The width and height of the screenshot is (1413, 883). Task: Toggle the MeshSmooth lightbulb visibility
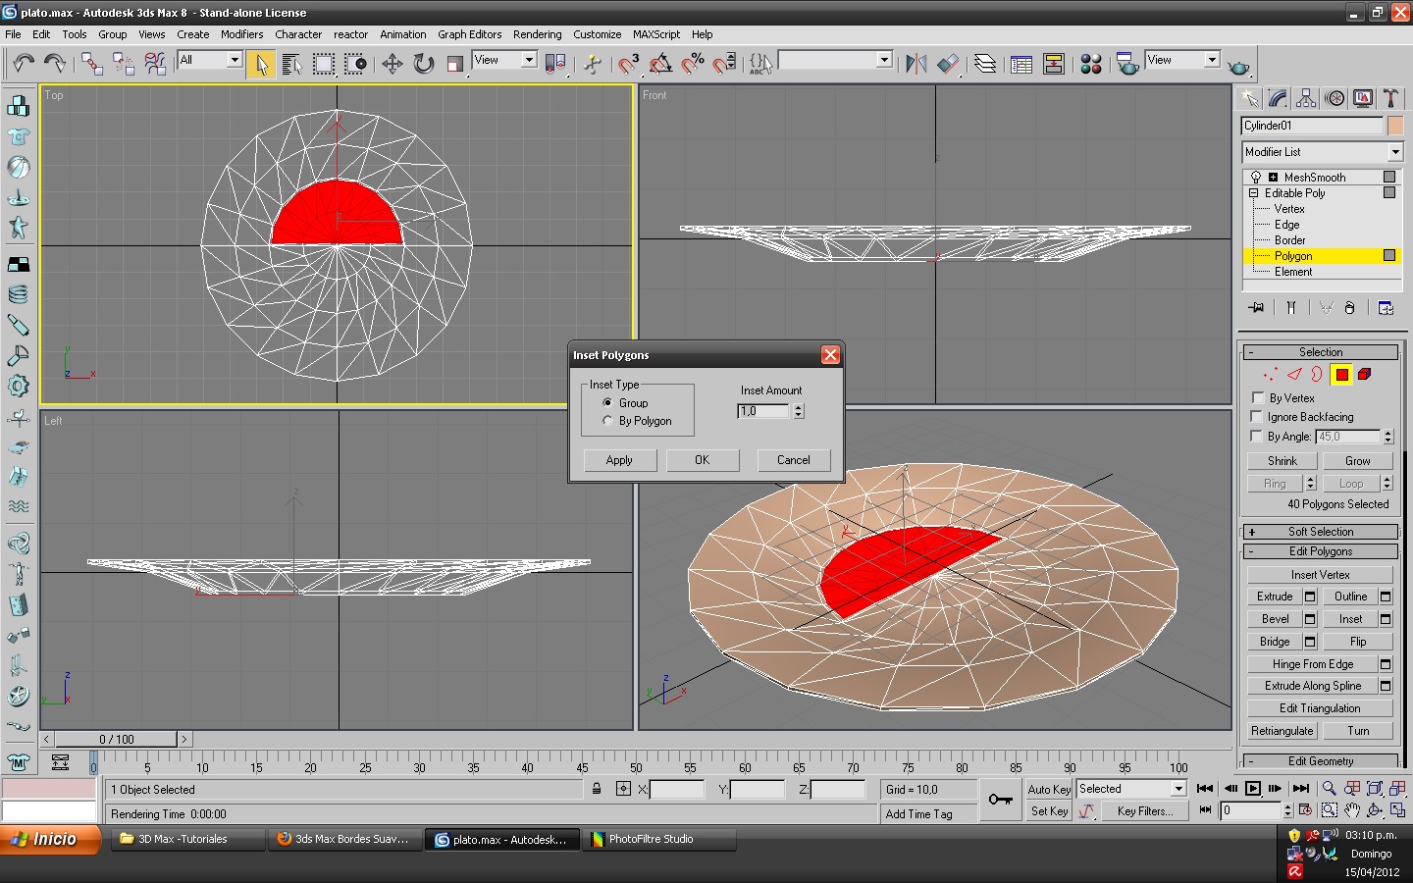(1255, 178)
